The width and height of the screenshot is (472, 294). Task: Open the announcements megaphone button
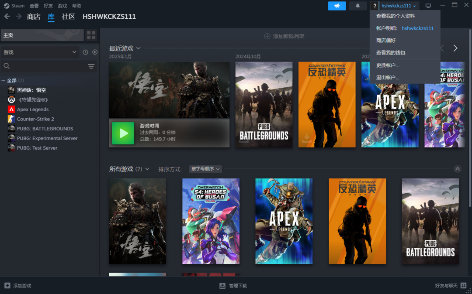(x=337, y=6)
